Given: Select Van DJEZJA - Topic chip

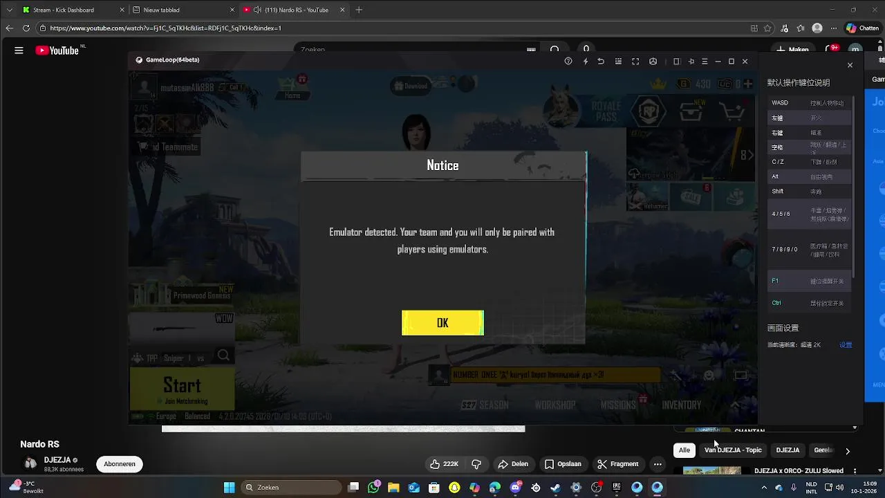Looking at the screenshot, I should click(733, 450).
